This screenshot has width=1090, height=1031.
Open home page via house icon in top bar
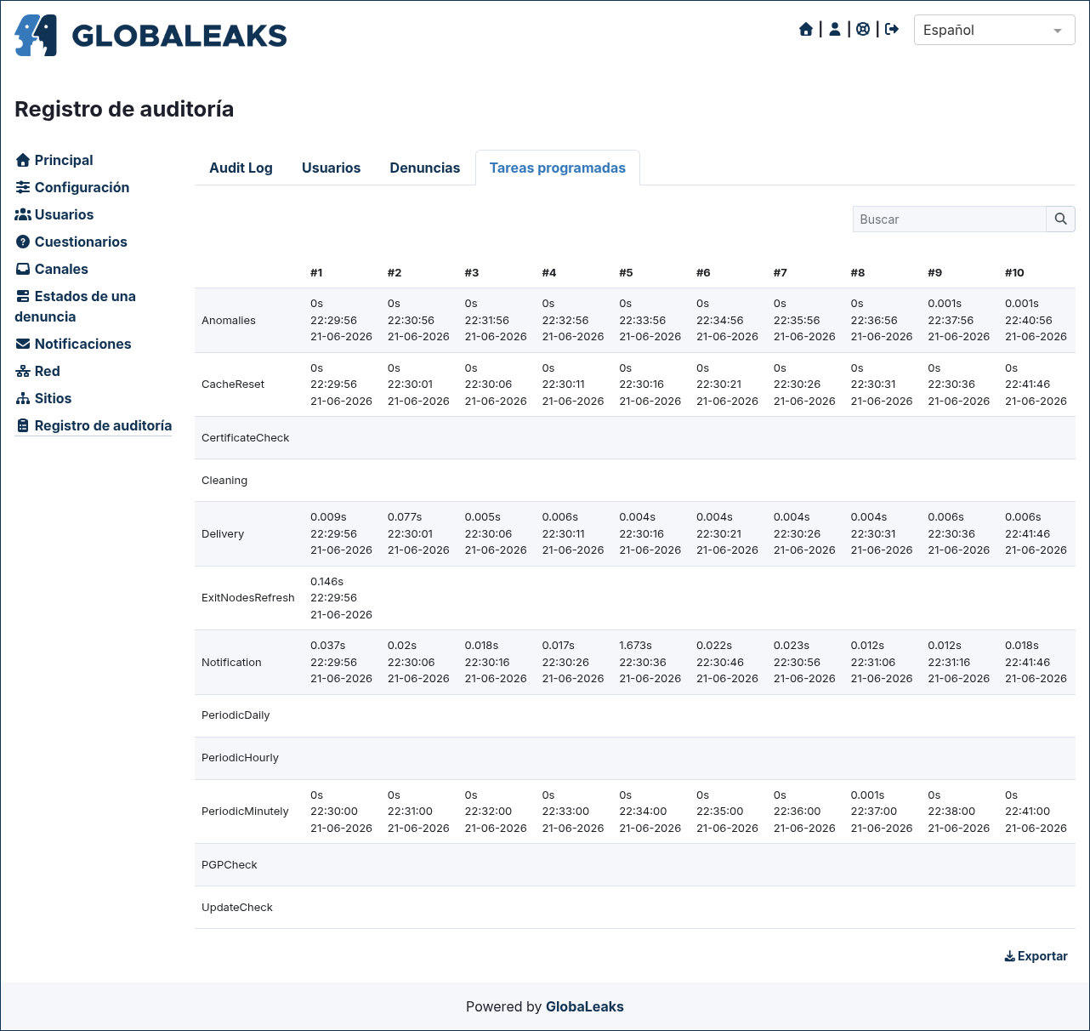806,30
